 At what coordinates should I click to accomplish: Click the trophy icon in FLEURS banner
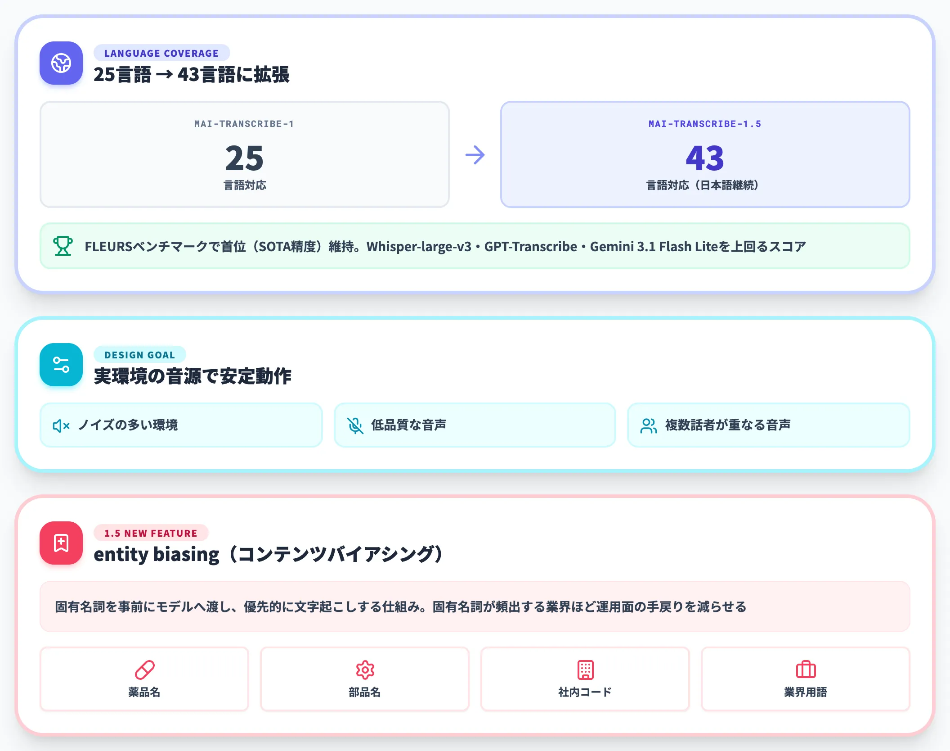[63, 246]
